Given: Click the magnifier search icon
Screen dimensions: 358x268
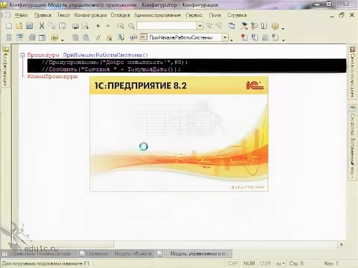Looking at the screenshot, I should coord(132,26).
